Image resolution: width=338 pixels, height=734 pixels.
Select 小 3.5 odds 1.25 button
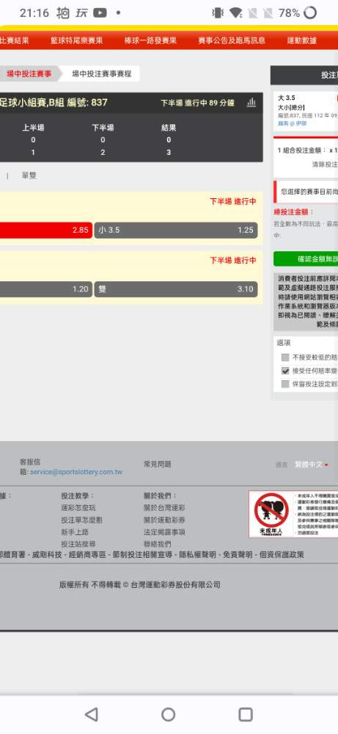176,230
